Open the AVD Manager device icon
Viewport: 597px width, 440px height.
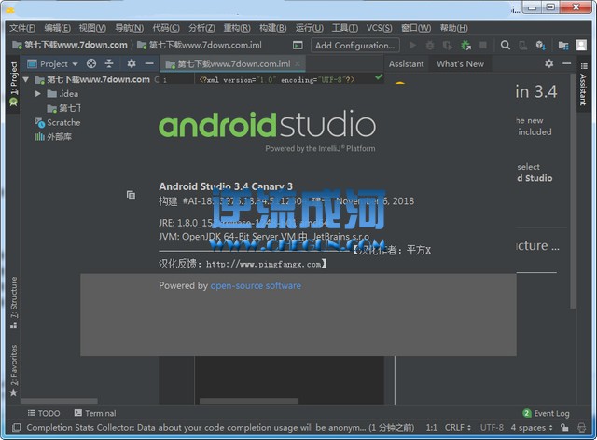click(523, 46)
